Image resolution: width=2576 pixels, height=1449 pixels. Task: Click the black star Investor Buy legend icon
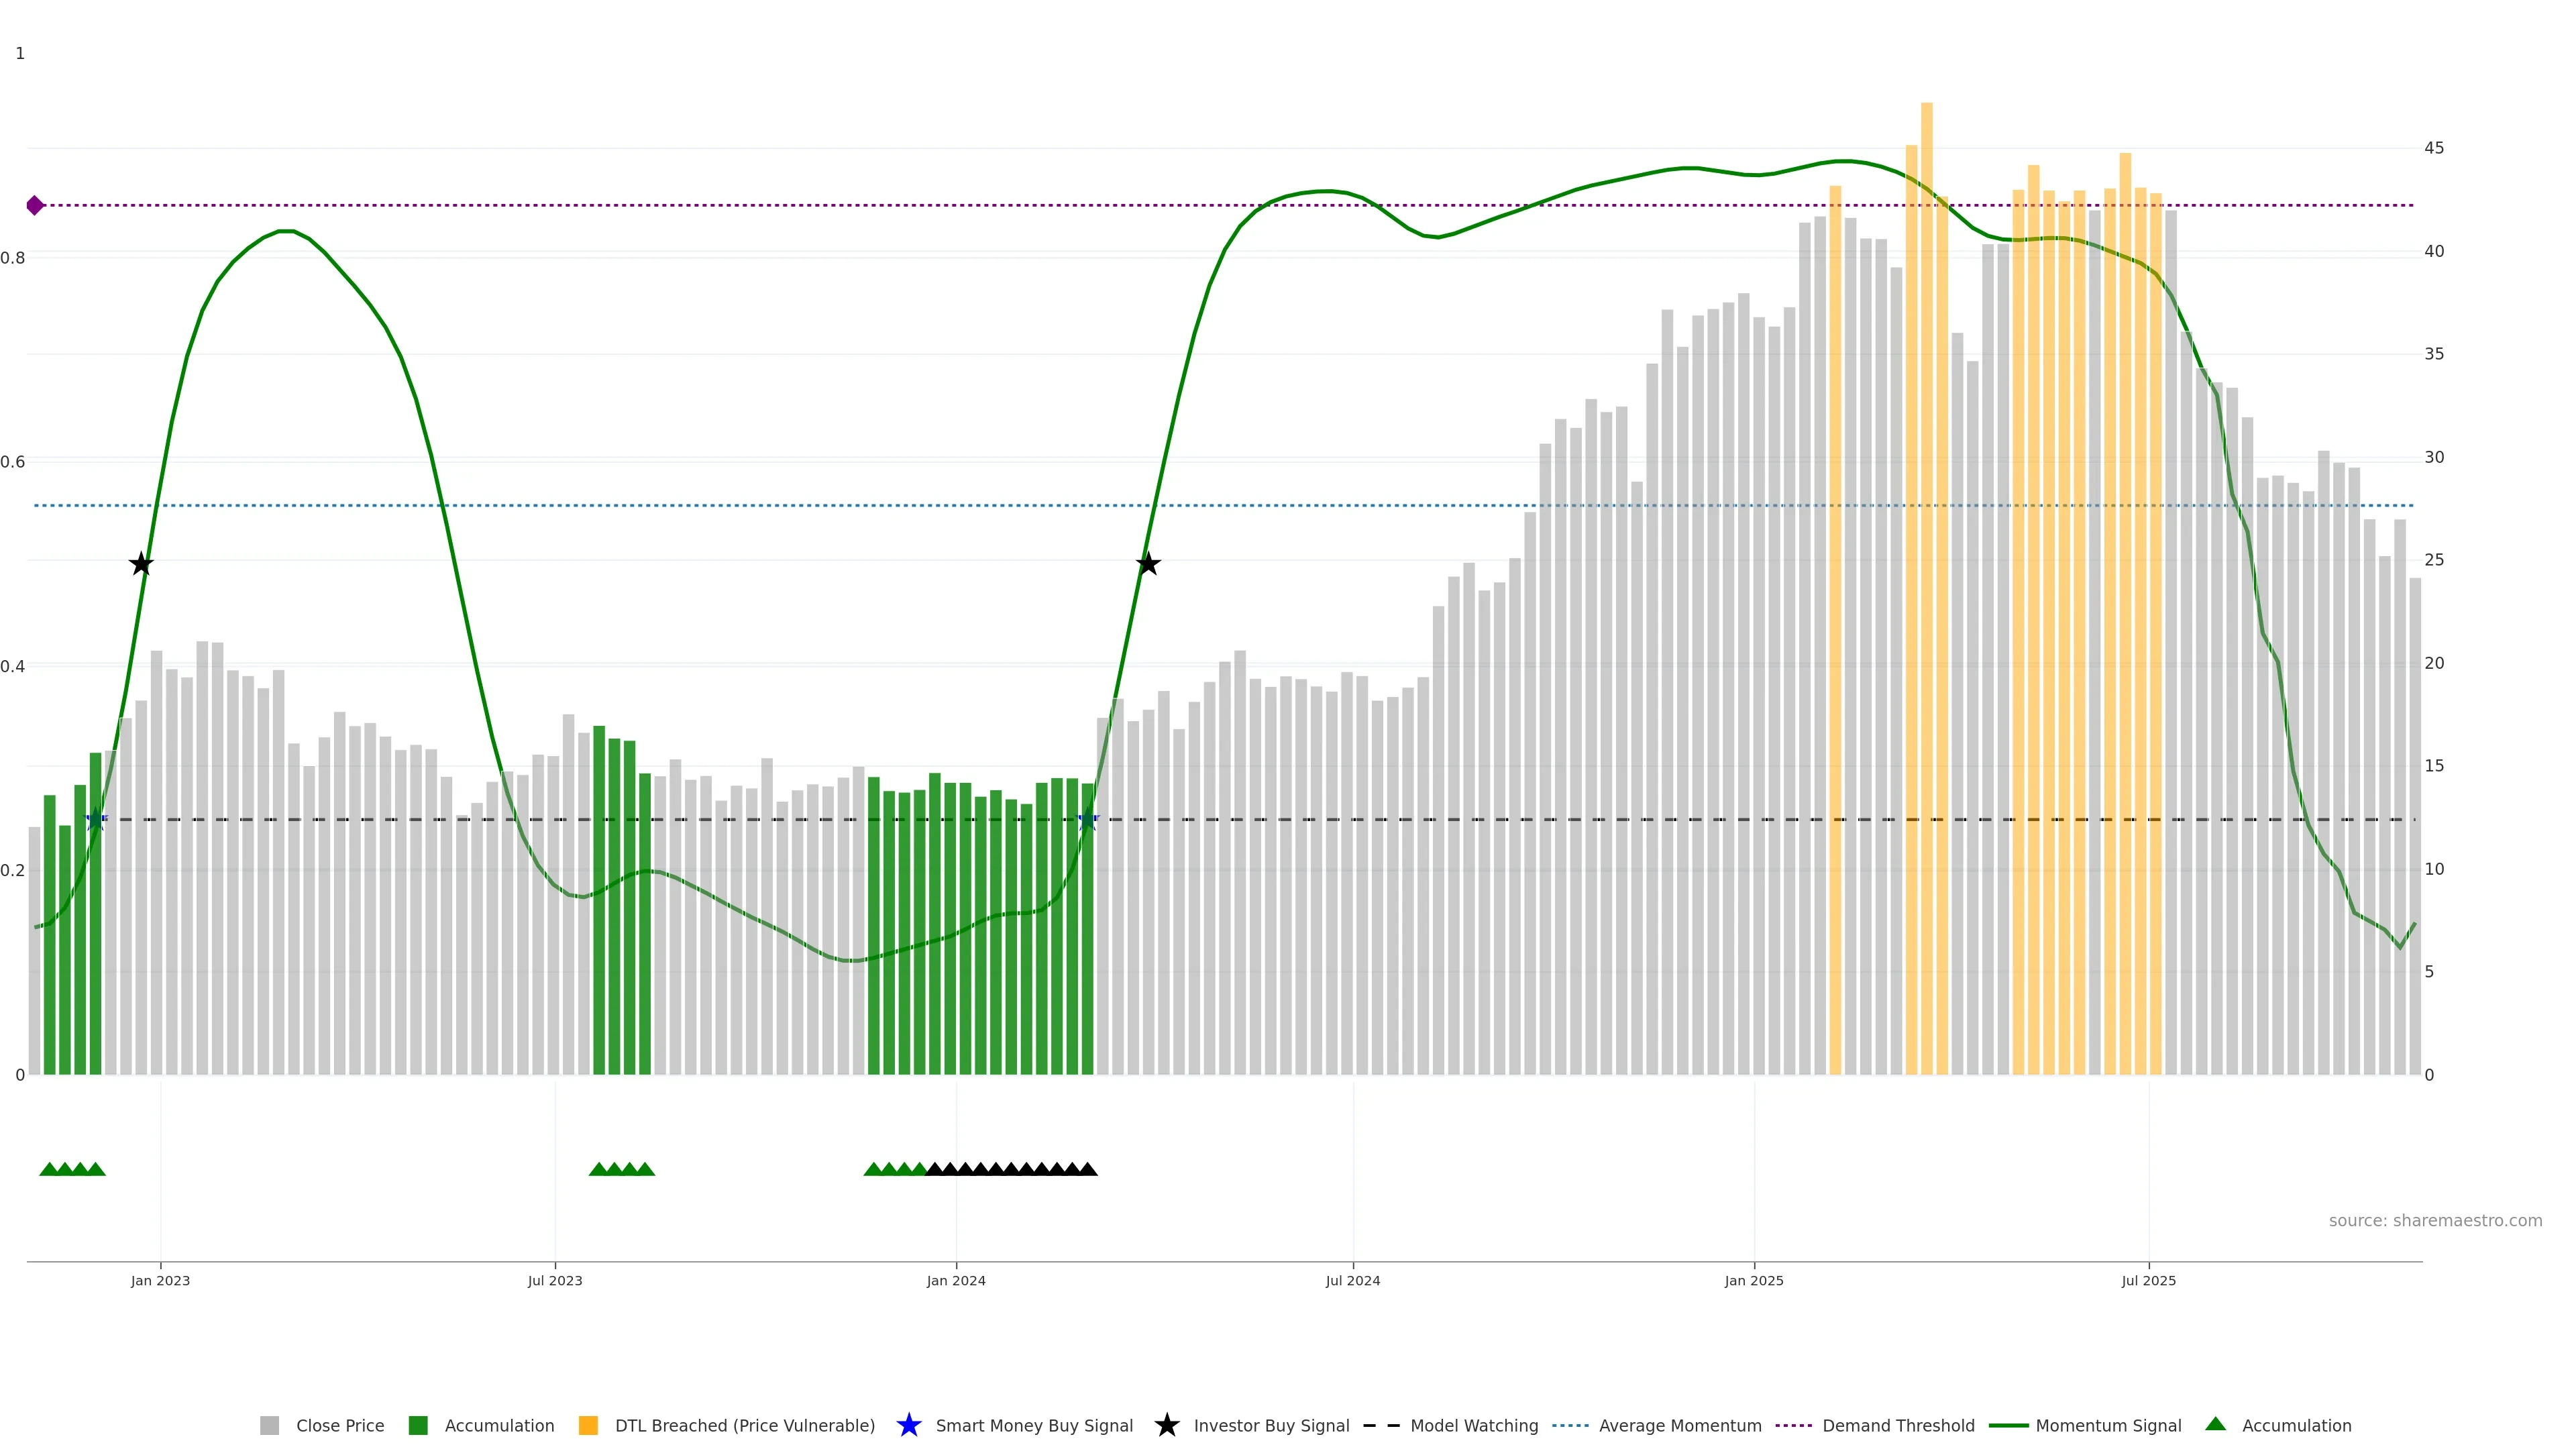pyautogui.click(x=1166, y=1425)
